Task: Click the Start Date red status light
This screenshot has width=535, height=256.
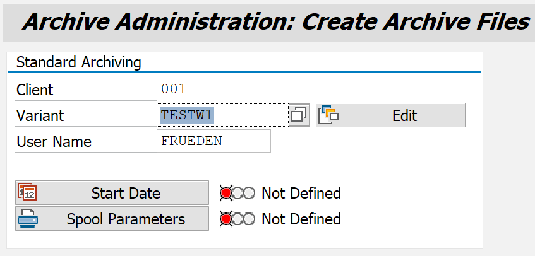Action: pyautogui.click(x=226, y=193)
